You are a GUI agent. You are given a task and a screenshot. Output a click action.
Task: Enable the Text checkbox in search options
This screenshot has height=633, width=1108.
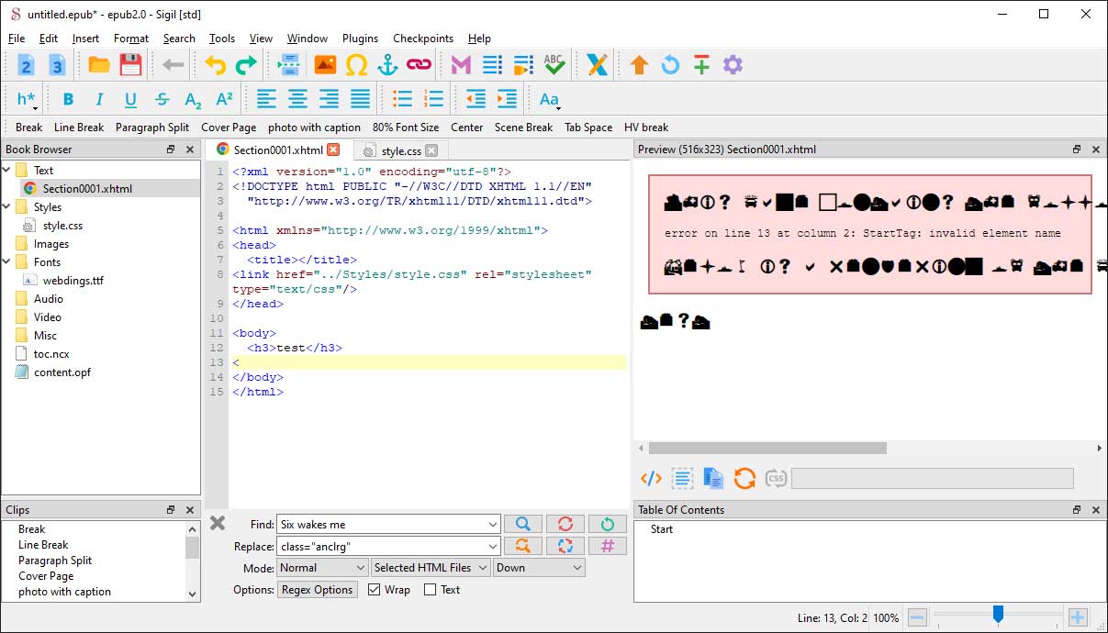click(430, 590)
